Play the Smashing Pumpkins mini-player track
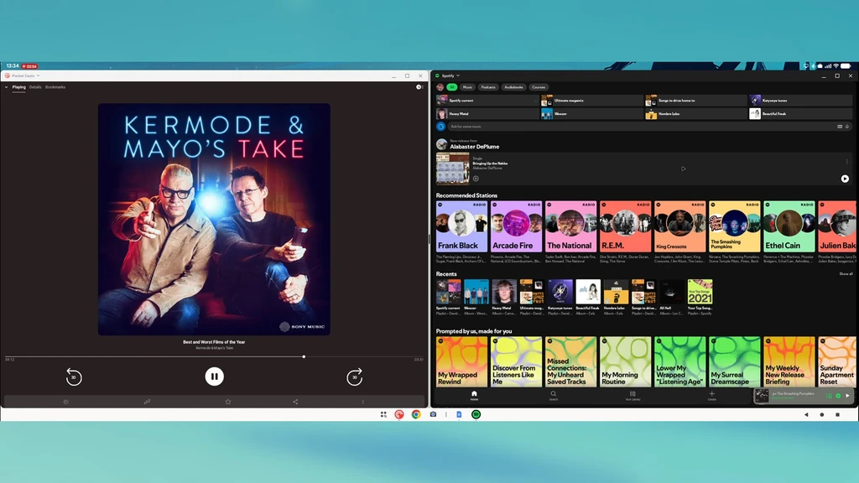The image size is (859, 483). (x=847, y=396)
